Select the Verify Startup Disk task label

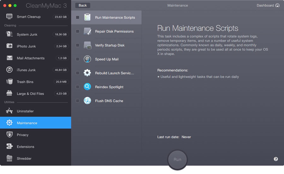click(x=110, y=45)
